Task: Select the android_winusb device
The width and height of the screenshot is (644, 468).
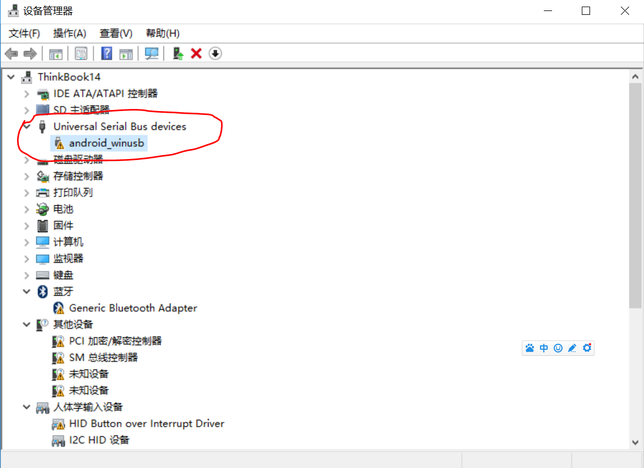Action: pyautogui.click(x=106, y=144)
